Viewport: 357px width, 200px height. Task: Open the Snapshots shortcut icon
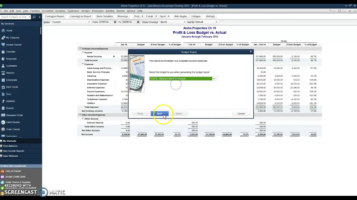[3, 59]
